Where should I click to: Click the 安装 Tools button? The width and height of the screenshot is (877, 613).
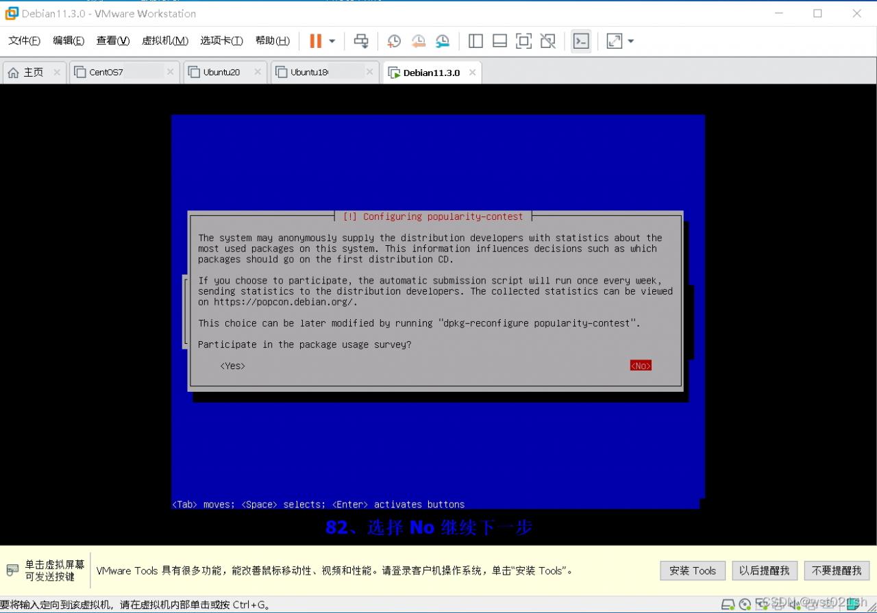point(693,571)
